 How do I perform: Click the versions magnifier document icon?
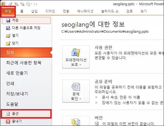point(76,122)
